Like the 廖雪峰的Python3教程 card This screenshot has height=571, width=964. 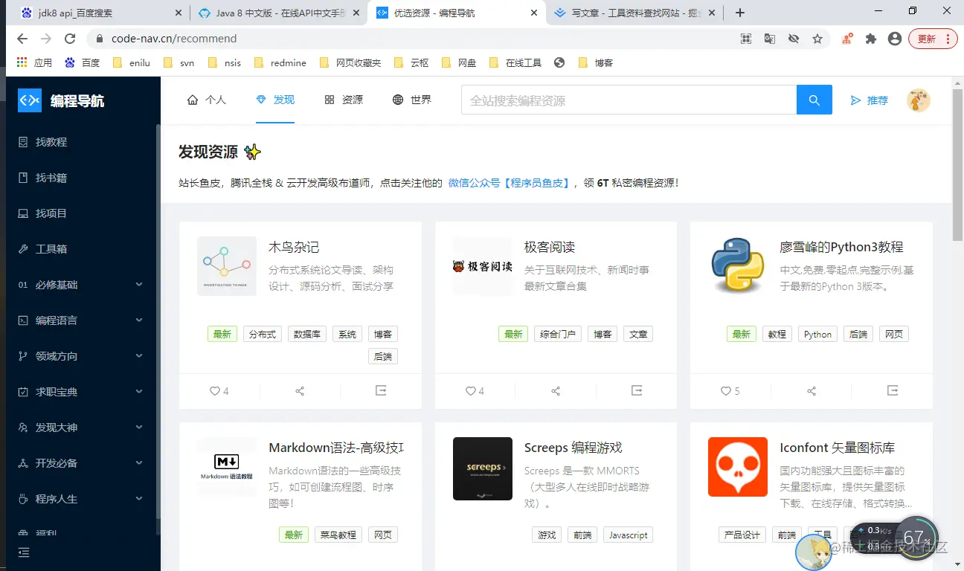coord(730,390)
